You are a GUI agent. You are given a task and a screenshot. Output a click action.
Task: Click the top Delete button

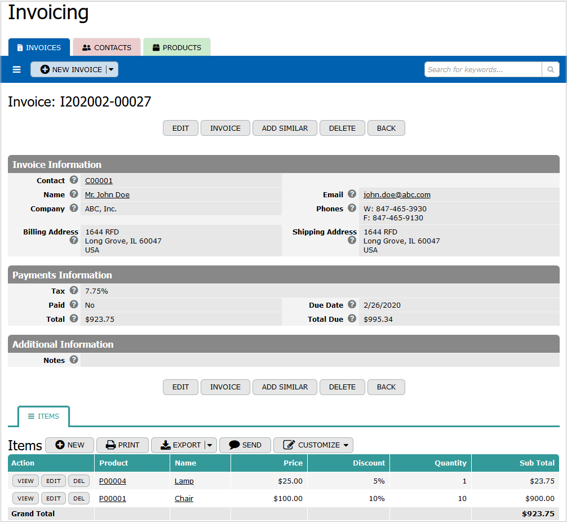point(342,128)
